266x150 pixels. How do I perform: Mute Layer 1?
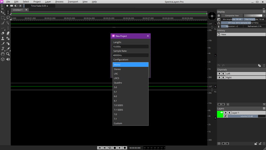click(x=225, y=113)
